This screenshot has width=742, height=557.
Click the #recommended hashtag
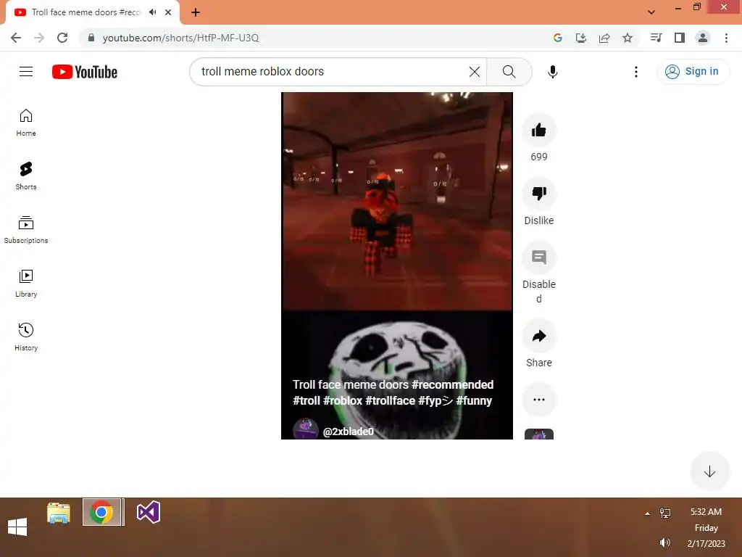(452, 384)
